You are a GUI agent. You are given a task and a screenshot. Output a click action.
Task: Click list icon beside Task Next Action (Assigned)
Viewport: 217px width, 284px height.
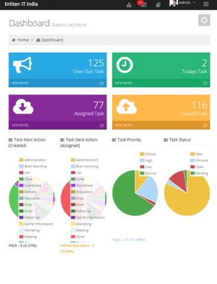[62, 140]
